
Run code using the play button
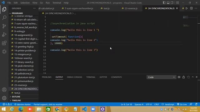point(187,8)
